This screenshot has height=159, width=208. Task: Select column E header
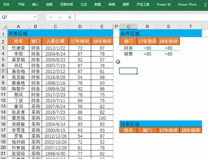coord(102,27)
